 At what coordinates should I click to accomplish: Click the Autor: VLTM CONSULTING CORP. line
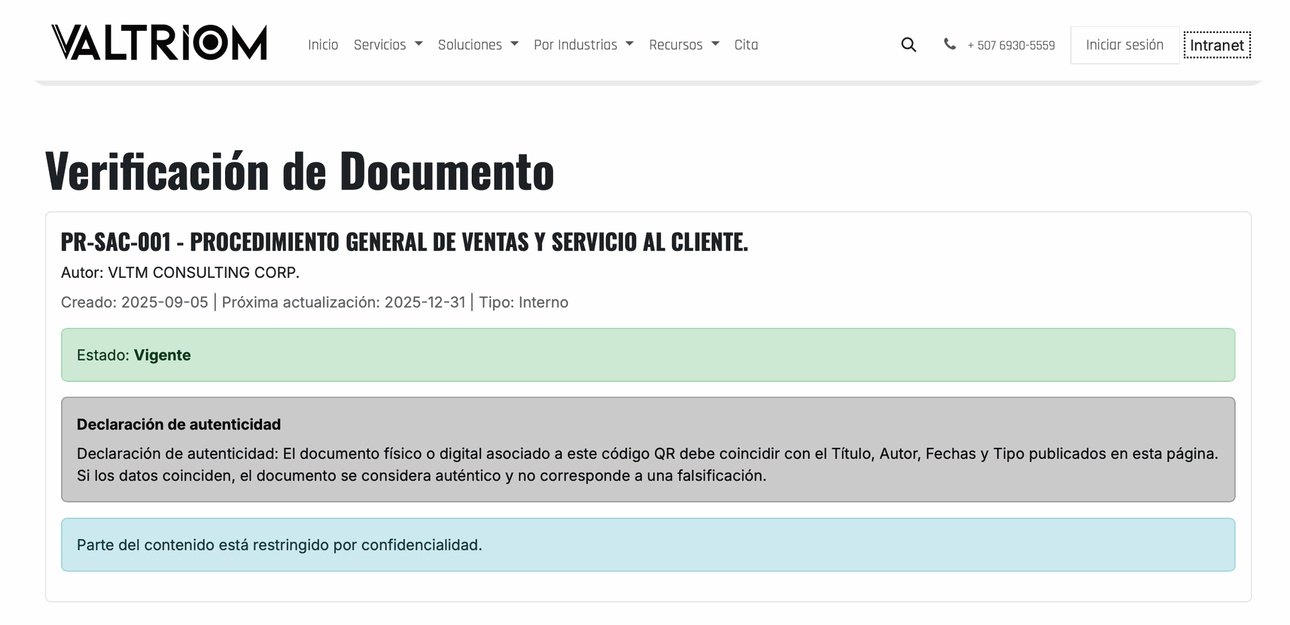tap(180, 273)
